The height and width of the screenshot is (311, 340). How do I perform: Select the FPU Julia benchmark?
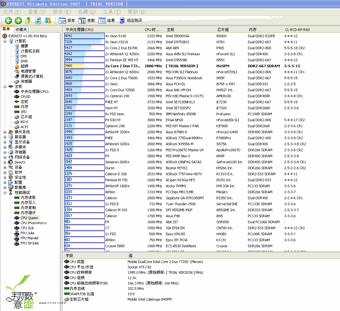click(27, 233)
